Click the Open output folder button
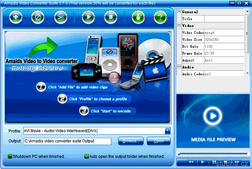The width and height of the screenshot is (252, 169). pyautogui.click(x=159, y=141)
